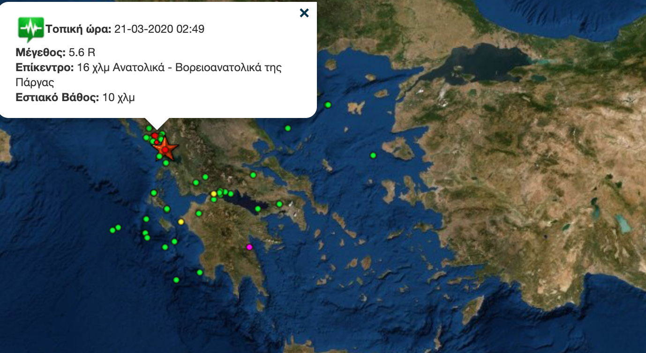The height and width of the screenshot is (353, 646).
Task: Close the earthquake info popup
Action: tap(304, 13)
